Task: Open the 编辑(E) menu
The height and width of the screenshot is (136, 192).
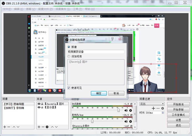Action: click(x=19, y=9)
